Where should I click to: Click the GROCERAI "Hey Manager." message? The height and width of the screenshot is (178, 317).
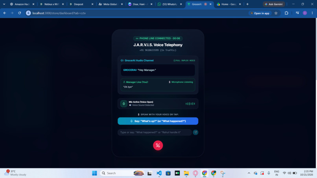pos(158,70)
